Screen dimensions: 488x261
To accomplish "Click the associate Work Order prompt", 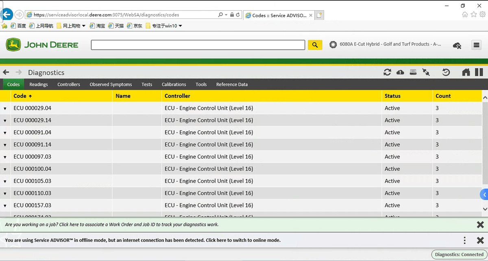I will (112, 224).
